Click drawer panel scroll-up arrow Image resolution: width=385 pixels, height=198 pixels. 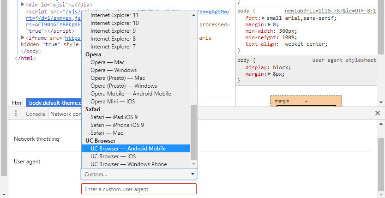click(381, 123)
